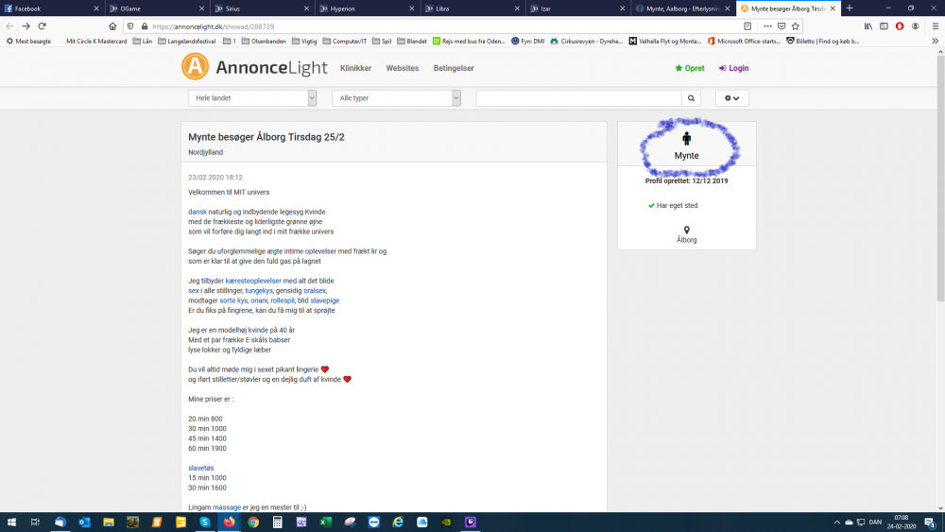945x532 pixels.
Task: Click the AnnonceLight logo
Action: 254,67
